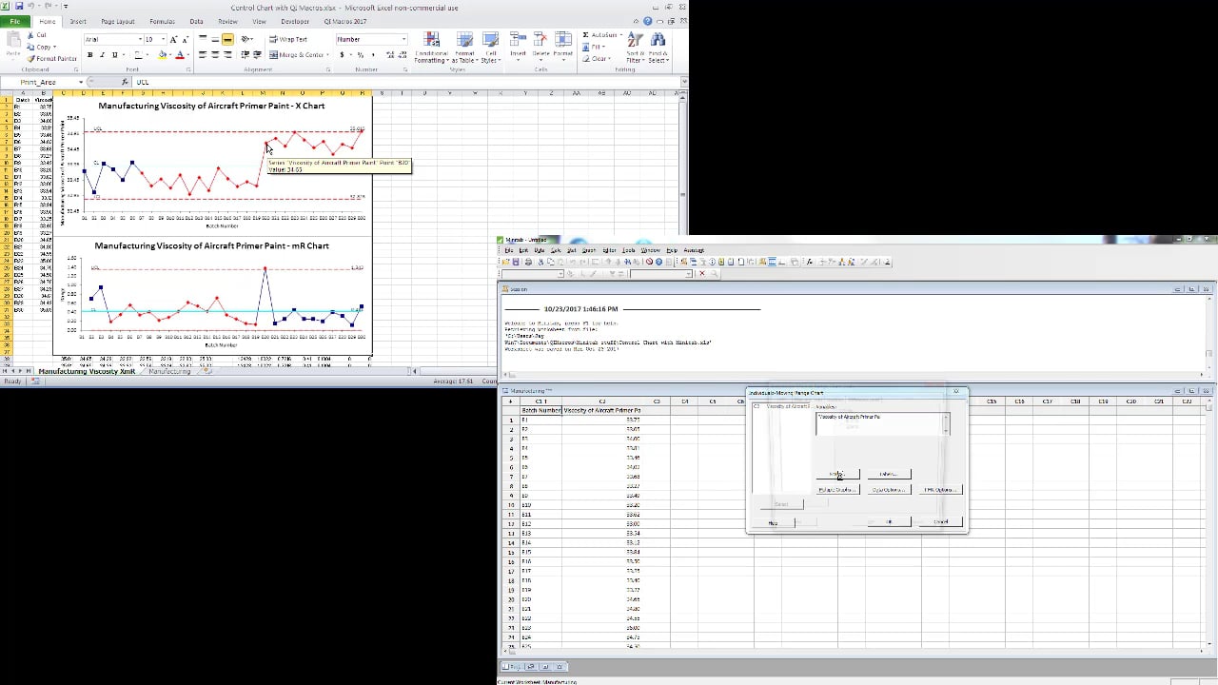Click Delete cells icon in Excel ribbon
This screenshot has width=1218, height=685.
click(x=540, y=46)
